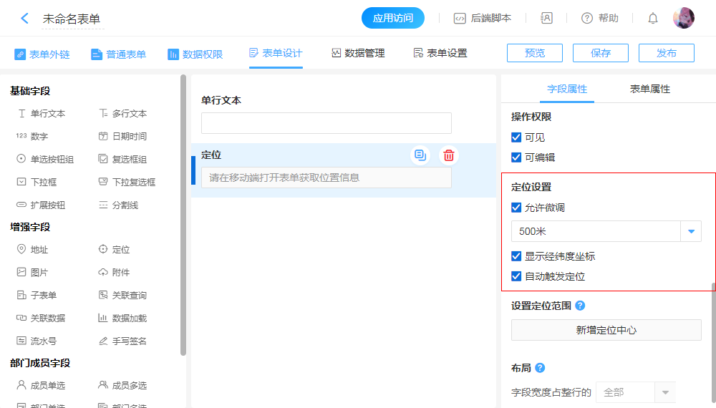Screen dimensions: 716x408
Task: Click the copy field icon on 定位
Action: click(x=420, y=155)
